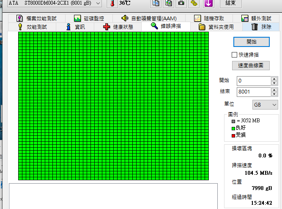Select 自動噪聲管理(AAM) tab
The height and width of the screenshot is (209, 282).
pyautogui.click(x=149, y=18)
